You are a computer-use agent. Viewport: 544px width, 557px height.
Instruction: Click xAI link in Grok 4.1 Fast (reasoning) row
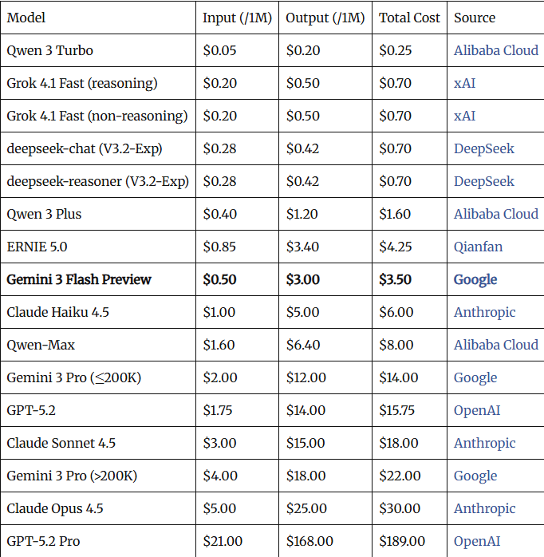(x=464, y=83)
